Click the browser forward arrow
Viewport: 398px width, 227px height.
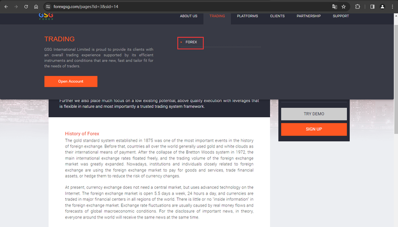point(16,6)
